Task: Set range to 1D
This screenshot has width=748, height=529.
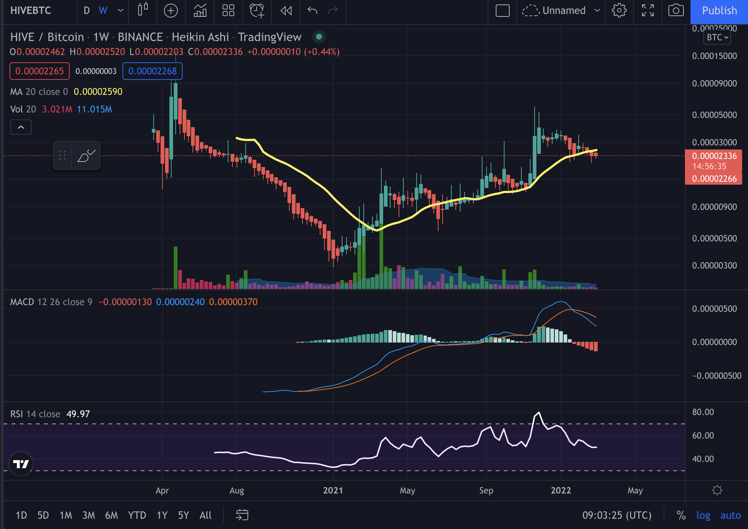Action: click(x=21, y=515)
